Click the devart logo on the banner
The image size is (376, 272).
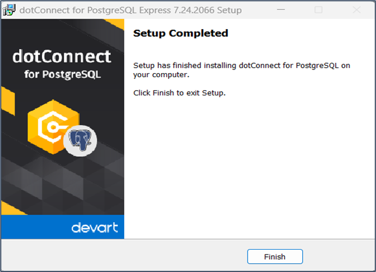[x=95, y=228]
